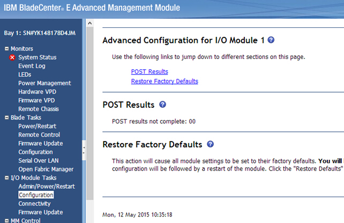Follow the Restore Factory Defaults link

coord(164,81)
